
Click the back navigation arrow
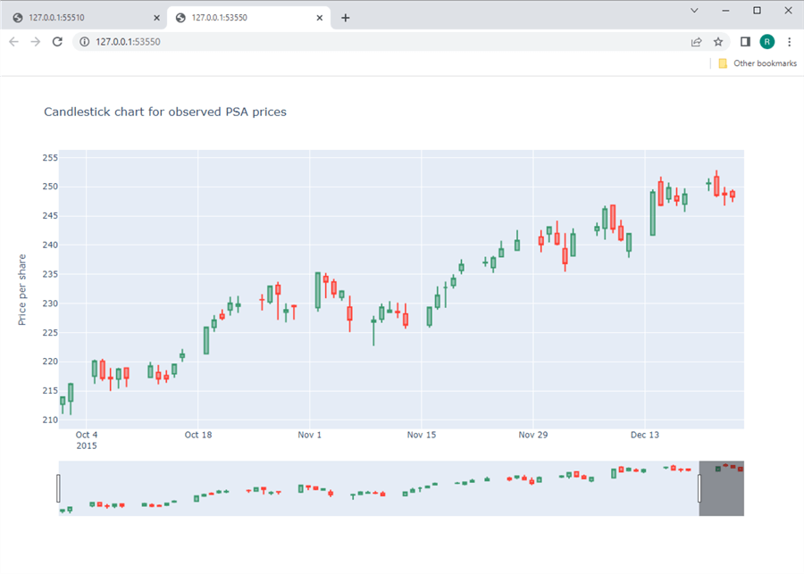pyautogui.click(x=13, y=41)
